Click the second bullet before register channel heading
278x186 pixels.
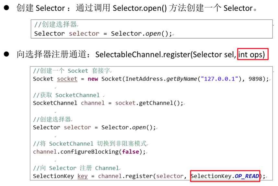click(x=6, y=54)
